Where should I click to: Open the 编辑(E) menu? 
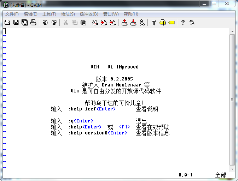pyautogui.click(x=30, y=14)
